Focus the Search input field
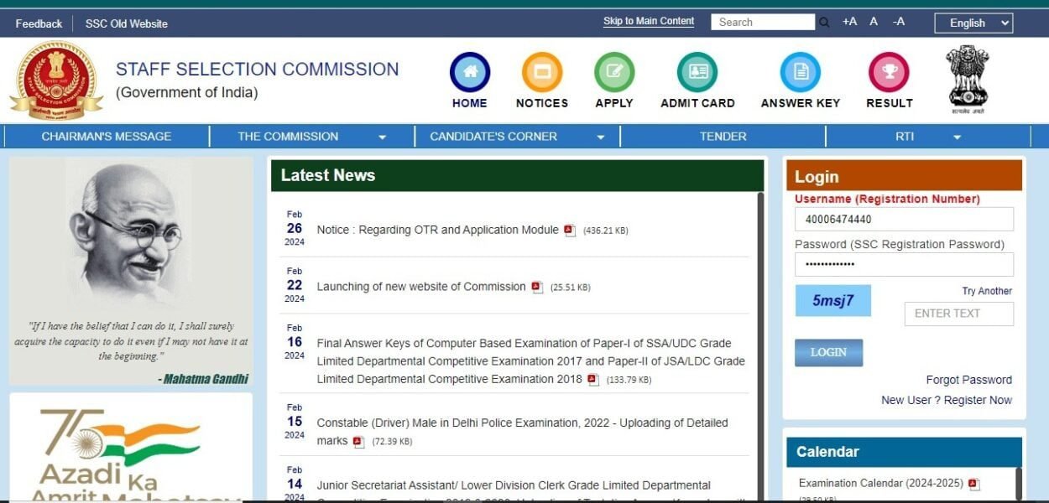The width and height of the screenshot is (1049, 503). click(763, 23)
